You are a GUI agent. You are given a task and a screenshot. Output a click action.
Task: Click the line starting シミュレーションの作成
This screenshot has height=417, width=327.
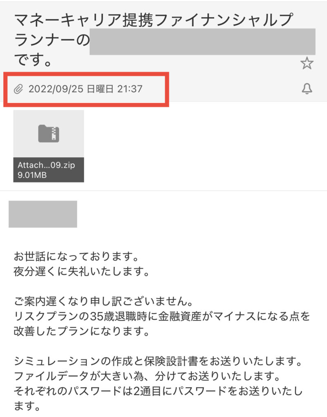click(x=158, y=361)
